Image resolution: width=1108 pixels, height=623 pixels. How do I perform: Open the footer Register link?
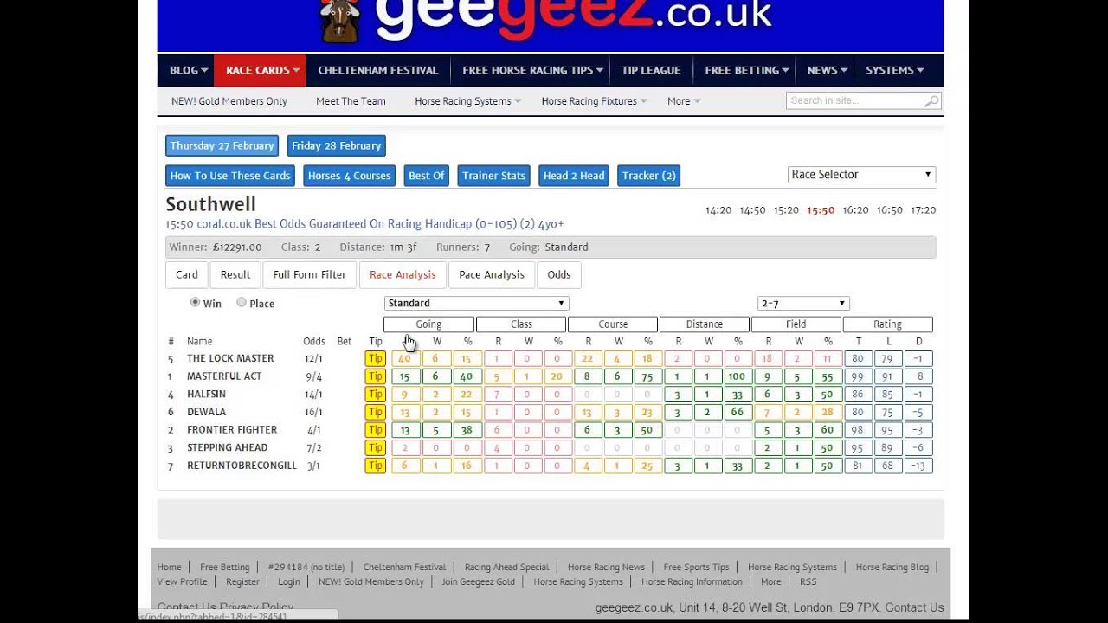242,581
